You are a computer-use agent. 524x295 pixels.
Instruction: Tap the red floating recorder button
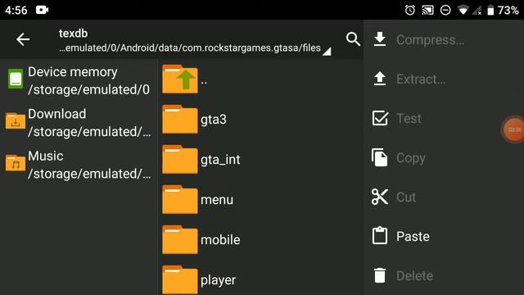point(514,129)
